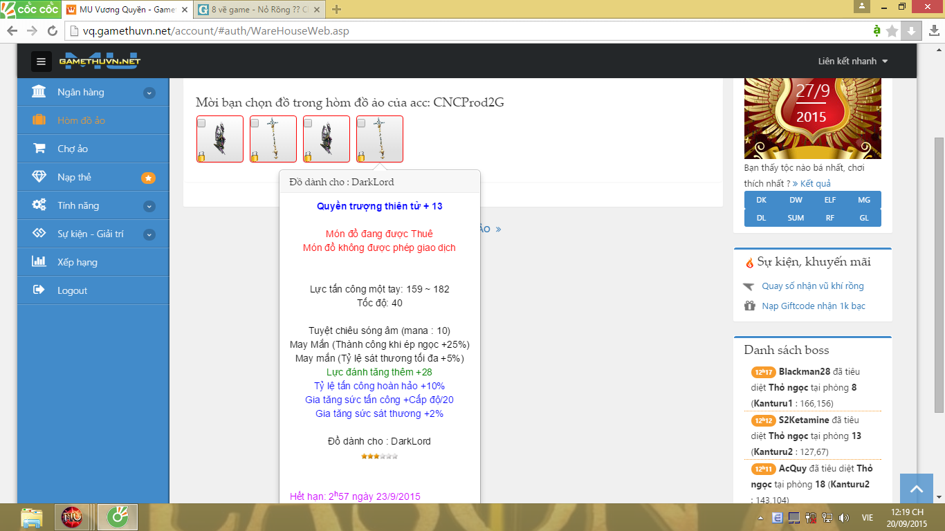The width and height of the screenshot is (945, 531).
Task: Open Quay số nhận vũ khí rồng link
Action: click(x=813, y=286)
